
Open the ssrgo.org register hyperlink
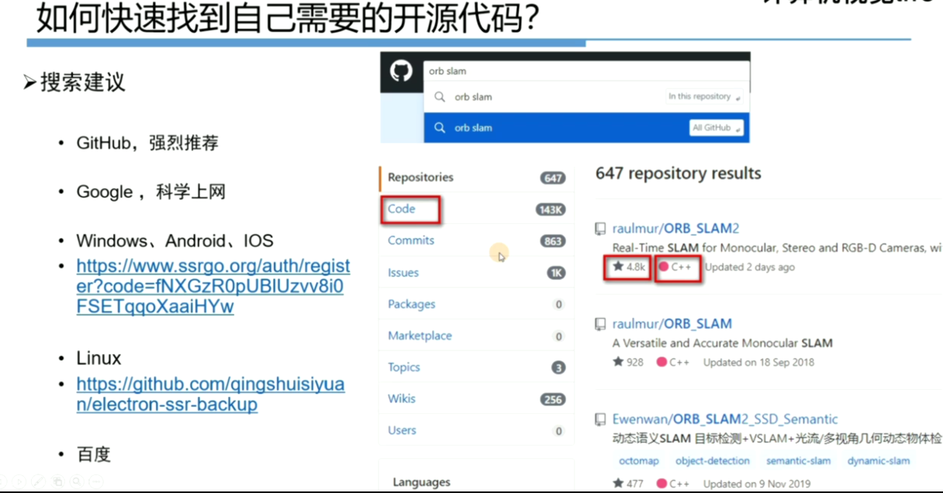pyautogui.click(x=212, y=287)
